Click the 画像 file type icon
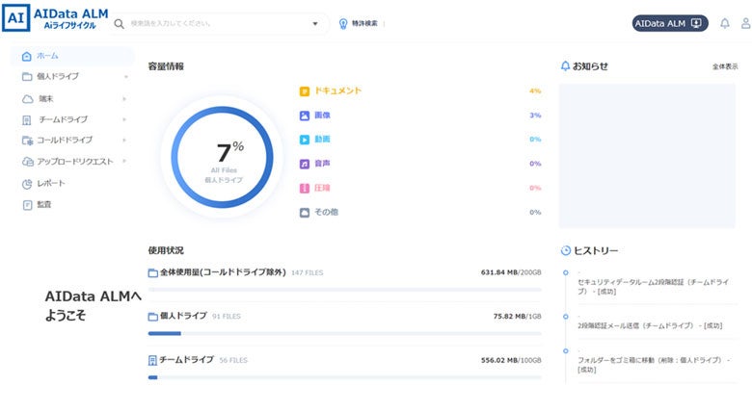The height and width of the screenshot is (412, 752). [x=305, y=116]
